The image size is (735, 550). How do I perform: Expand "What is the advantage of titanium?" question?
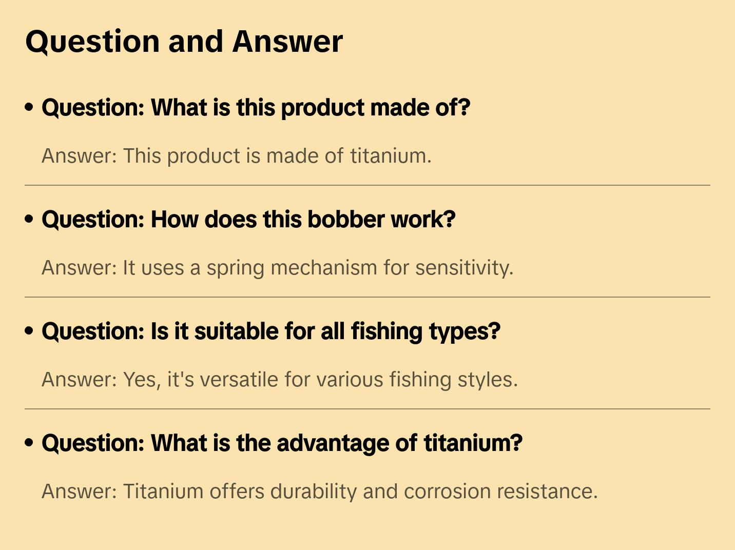(x=282, y=443)
